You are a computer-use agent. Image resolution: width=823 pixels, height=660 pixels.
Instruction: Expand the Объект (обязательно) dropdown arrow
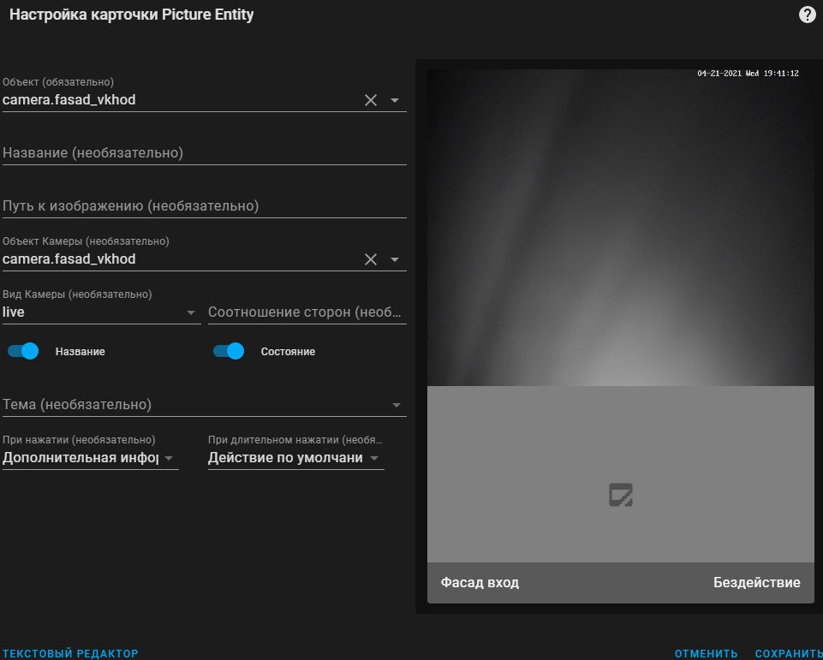(x=395, y=100)
